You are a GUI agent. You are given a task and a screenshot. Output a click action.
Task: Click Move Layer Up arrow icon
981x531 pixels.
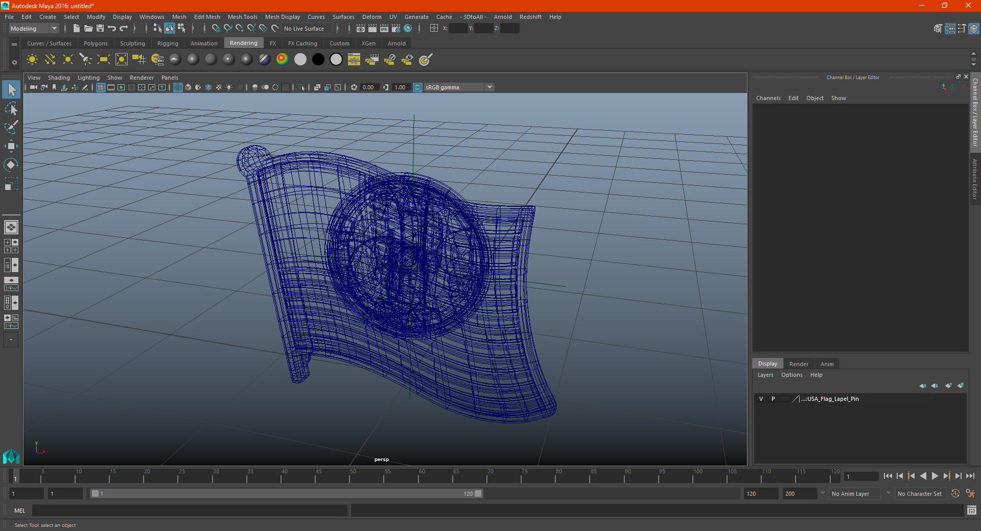(923, 385)
